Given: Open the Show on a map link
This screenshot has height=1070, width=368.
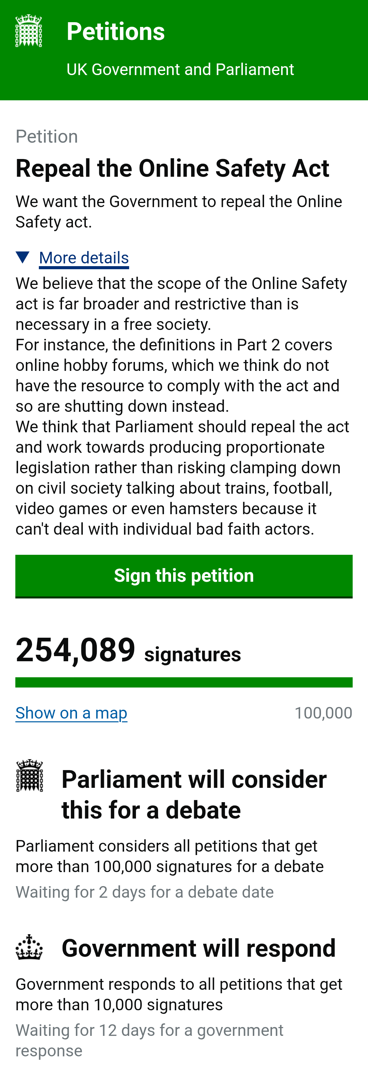Looking at the screenshot, I should coord(71,713).
